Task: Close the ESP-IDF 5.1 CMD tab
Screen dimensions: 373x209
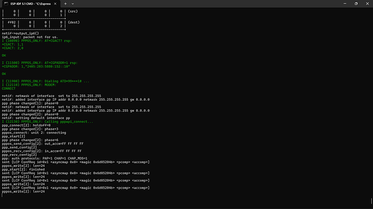Action: [55, 4]
